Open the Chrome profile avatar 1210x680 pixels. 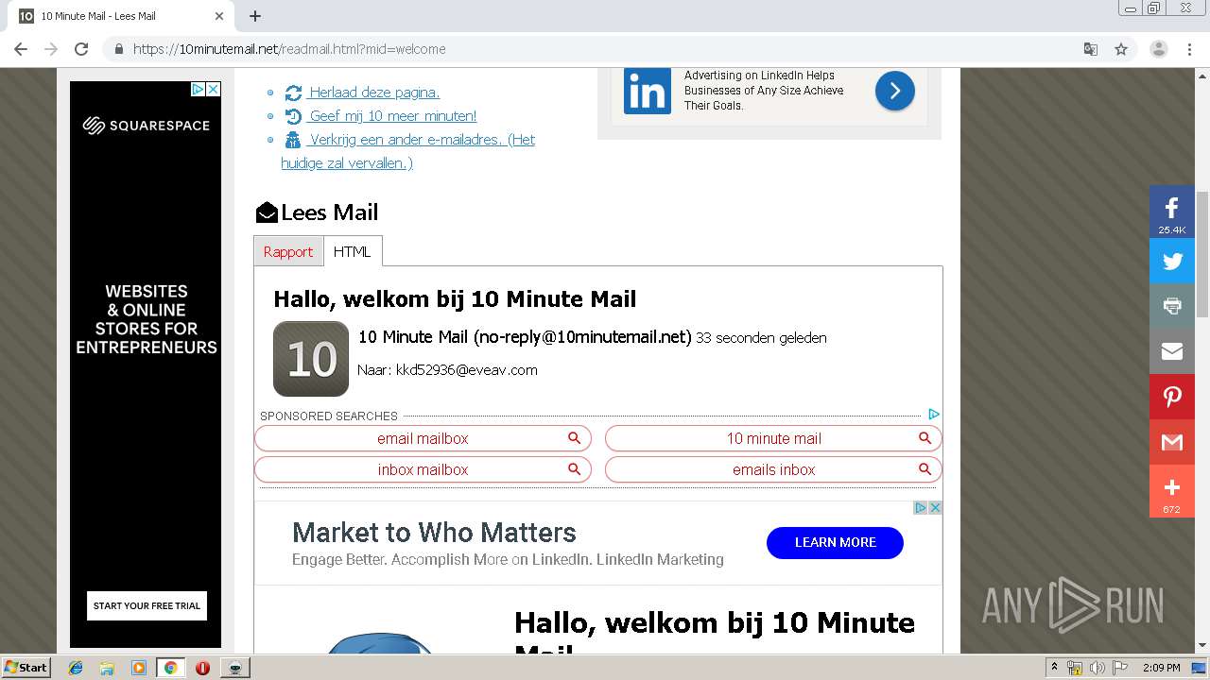(x=1158, y=49)
